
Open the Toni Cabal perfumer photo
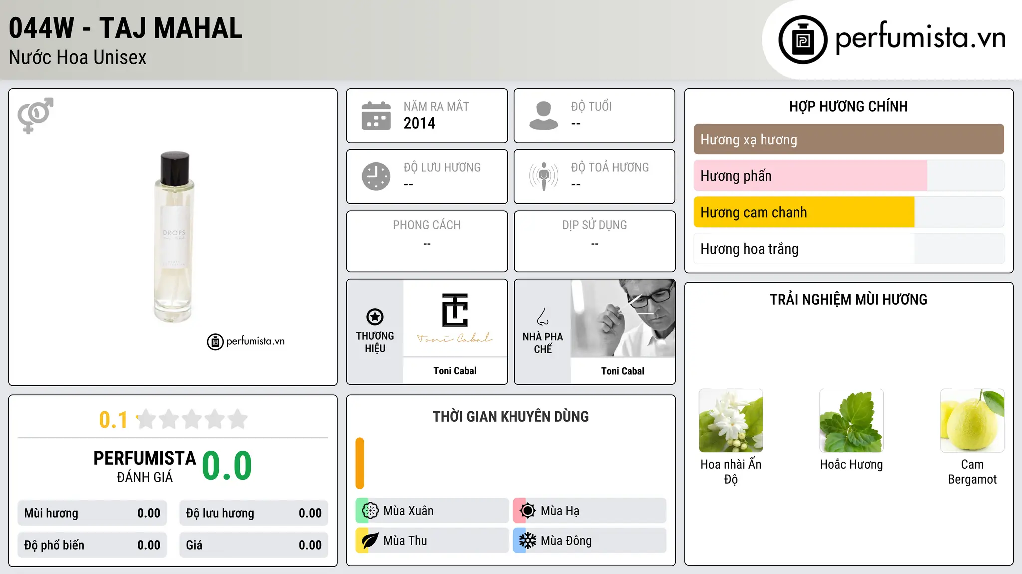coord(623,318)
